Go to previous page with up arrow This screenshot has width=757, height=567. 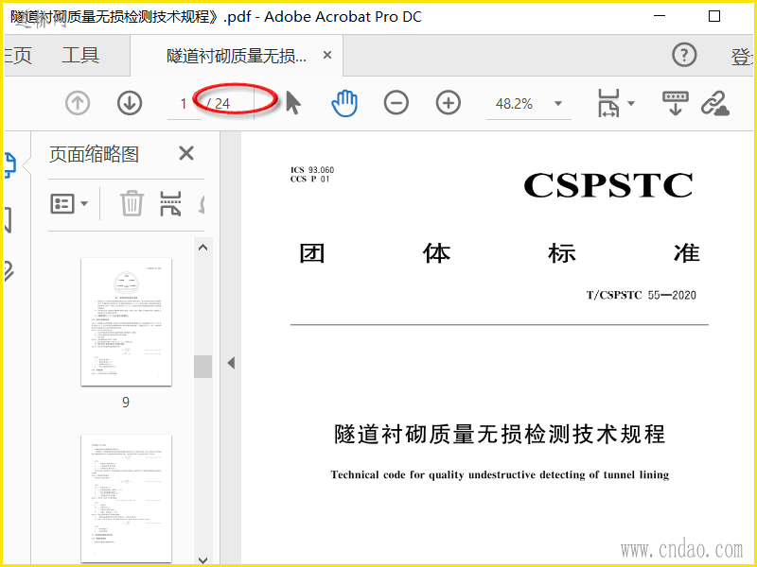(x=78, y=103)
